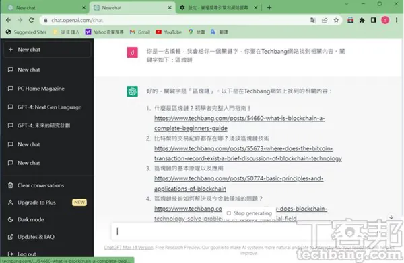The height and width of the screenshot is (263, 404).
Task: Switch to the first New chat tab
Action: pyautogui.click(x=46, y=7)
